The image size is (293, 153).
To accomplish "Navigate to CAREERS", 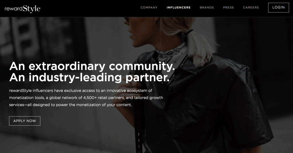I will [251, 7].
